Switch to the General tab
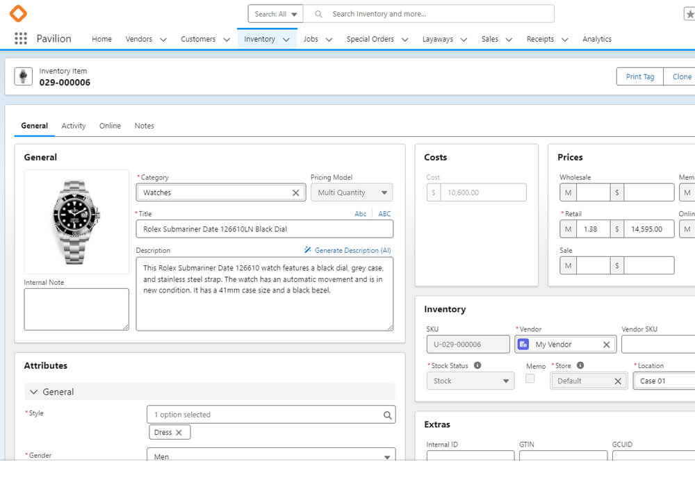The width and height of the screenshot is (695, 480). [x=34, y=126]
